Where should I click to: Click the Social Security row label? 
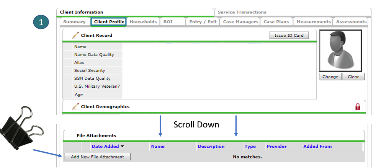(x=90, y=70)
